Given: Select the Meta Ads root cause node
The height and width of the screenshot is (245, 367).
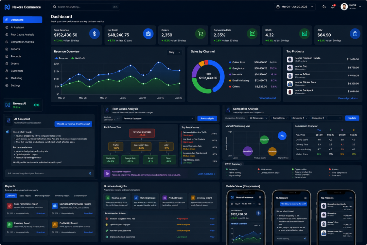Looking at the screenshot, I should coord(111,160).
